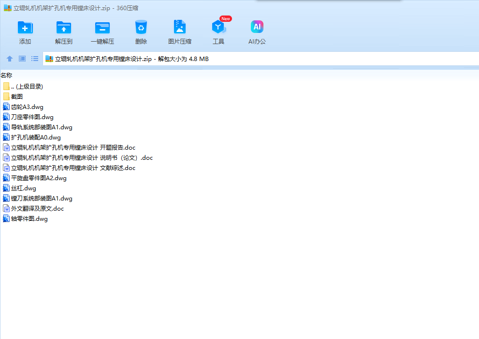Screen dimensions: 479x339
Task: Select file name 齿轮A3.dwg
Action: tap(27, 107)
